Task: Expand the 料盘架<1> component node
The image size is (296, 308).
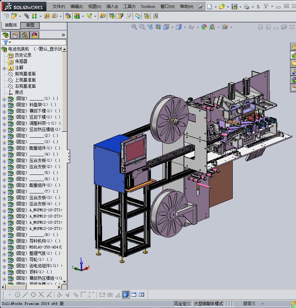Action: pos(4,105)
